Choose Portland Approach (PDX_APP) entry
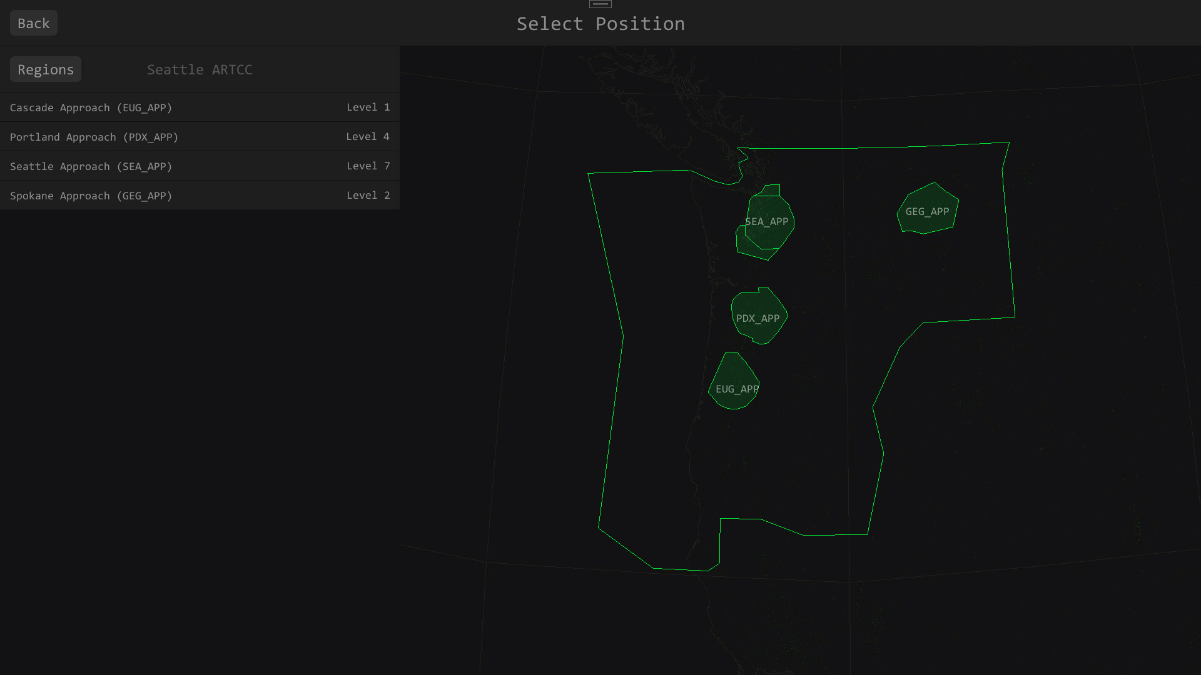Viewport: 1201px width, 675px height. [94, 137]
